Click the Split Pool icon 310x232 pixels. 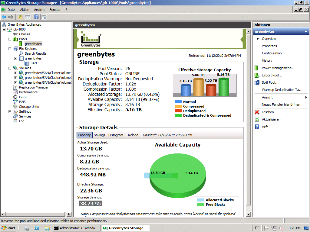coord(257,82)
